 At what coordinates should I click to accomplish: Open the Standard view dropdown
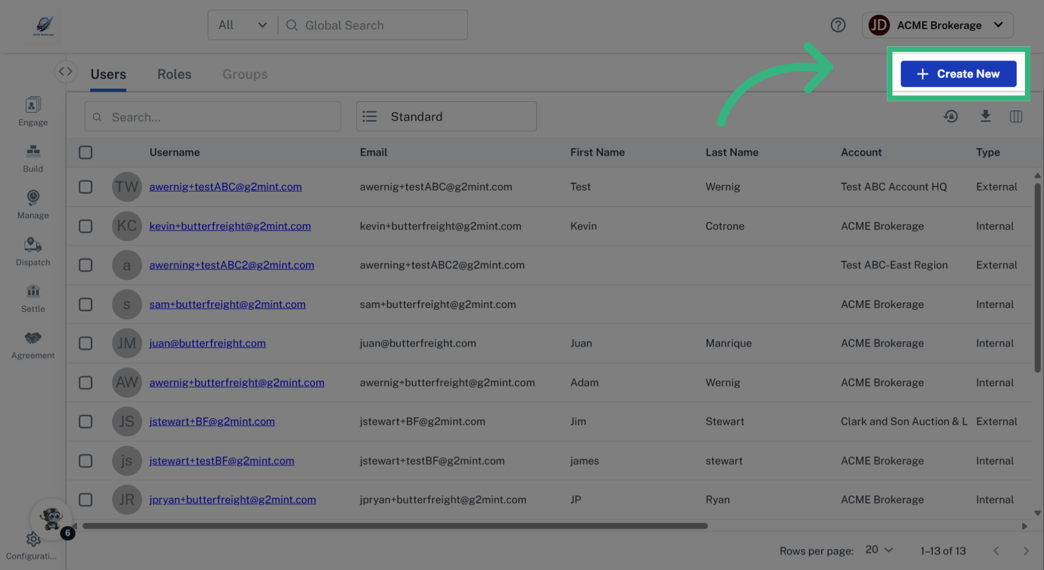tap(446, 116)
